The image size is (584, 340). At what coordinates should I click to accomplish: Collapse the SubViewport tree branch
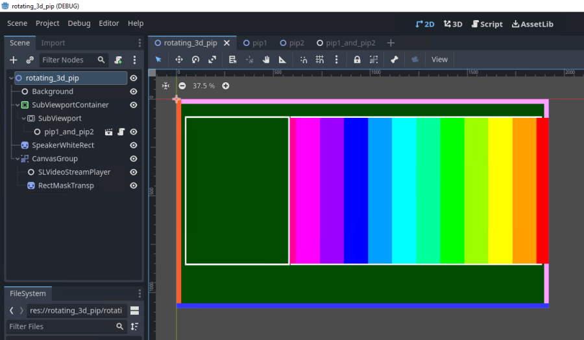[x=23, y=118]
